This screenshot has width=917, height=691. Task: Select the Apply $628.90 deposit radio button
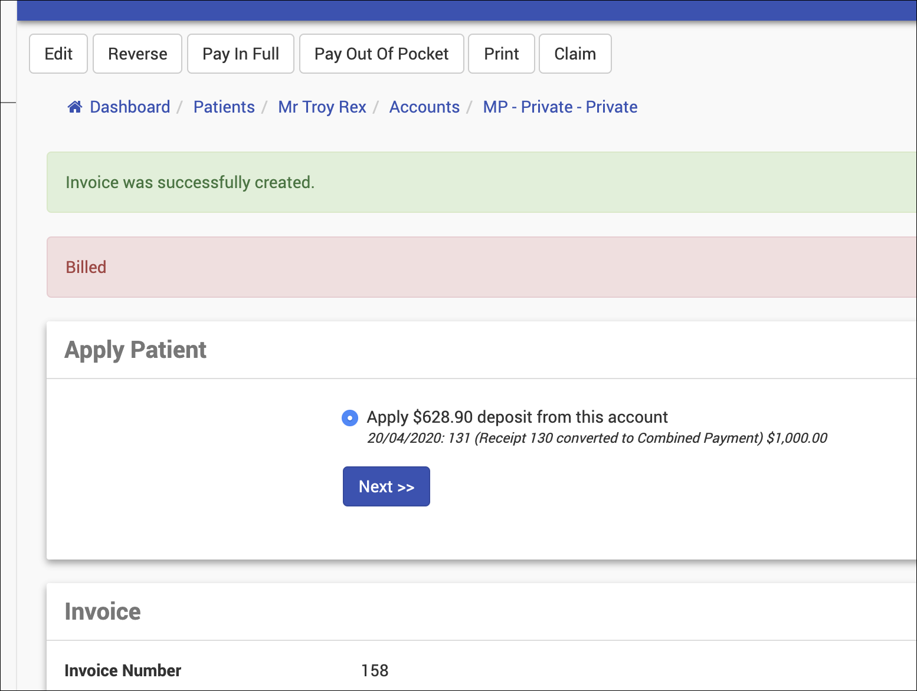[x=350, y=418]
